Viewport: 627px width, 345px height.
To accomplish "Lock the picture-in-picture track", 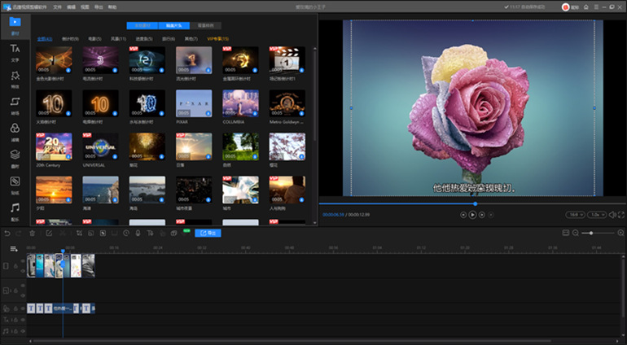I will point(15,291).
